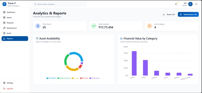Click the Total Valuation trend icon
Image resolution: width=202 pixels, height=93 pixels.
(94, 26)
